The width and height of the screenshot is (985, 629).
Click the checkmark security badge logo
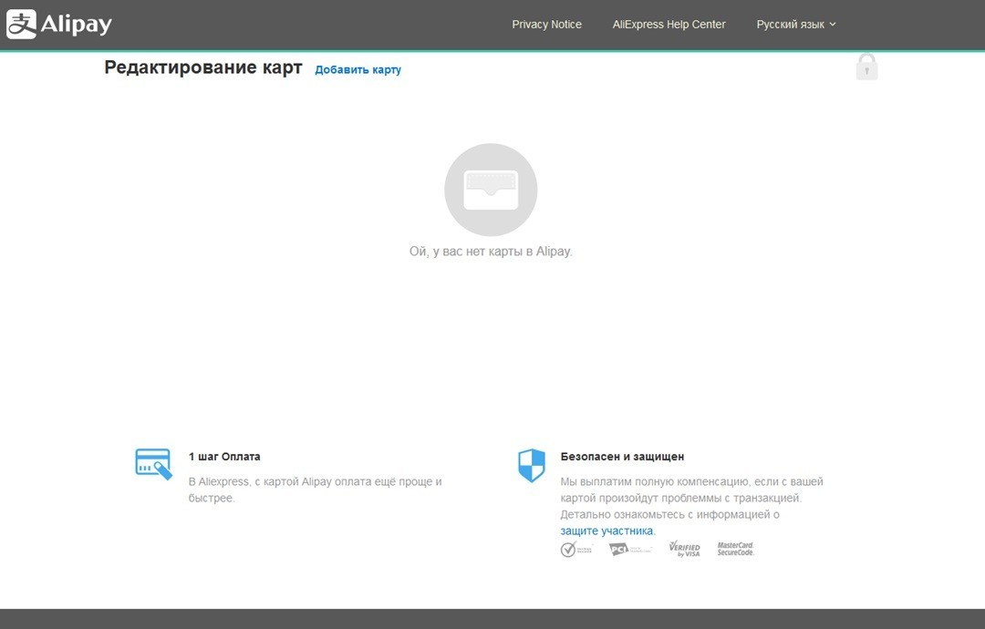[x=576, y=550]
